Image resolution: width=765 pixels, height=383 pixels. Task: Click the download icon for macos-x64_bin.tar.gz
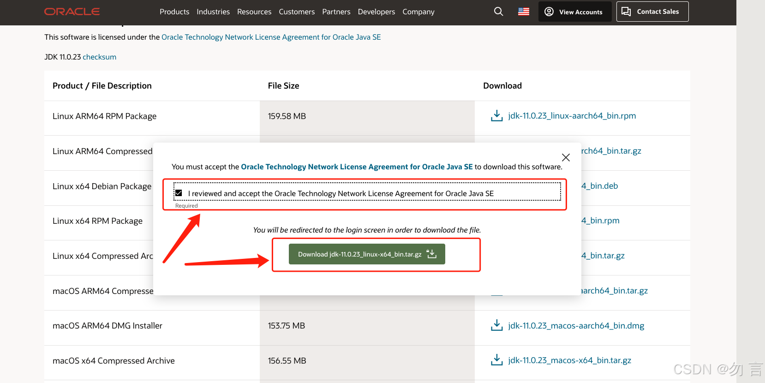[x=497, y=360]
